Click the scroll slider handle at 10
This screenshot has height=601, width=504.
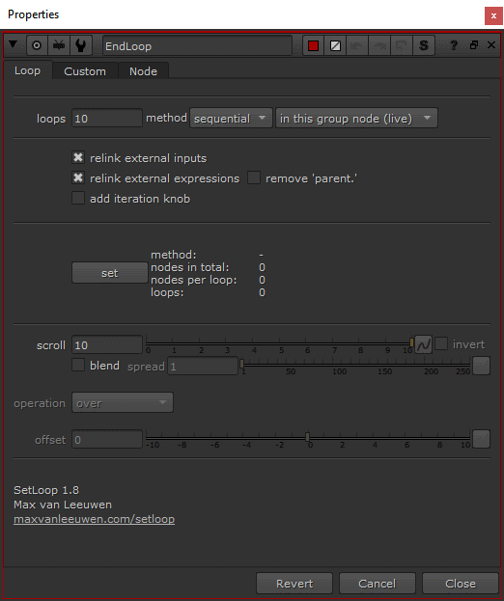point(411,342)
